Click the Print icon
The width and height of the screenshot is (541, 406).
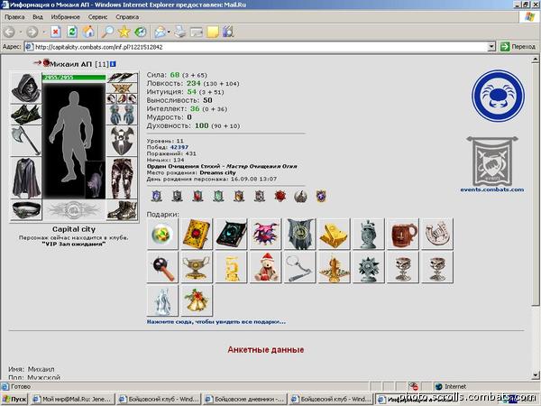point(180,32)
